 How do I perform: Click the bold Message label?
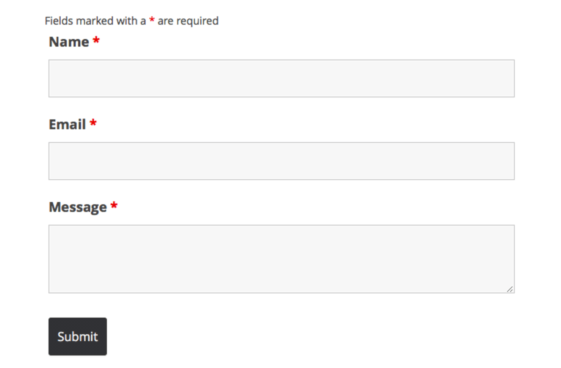pos(78,207)
